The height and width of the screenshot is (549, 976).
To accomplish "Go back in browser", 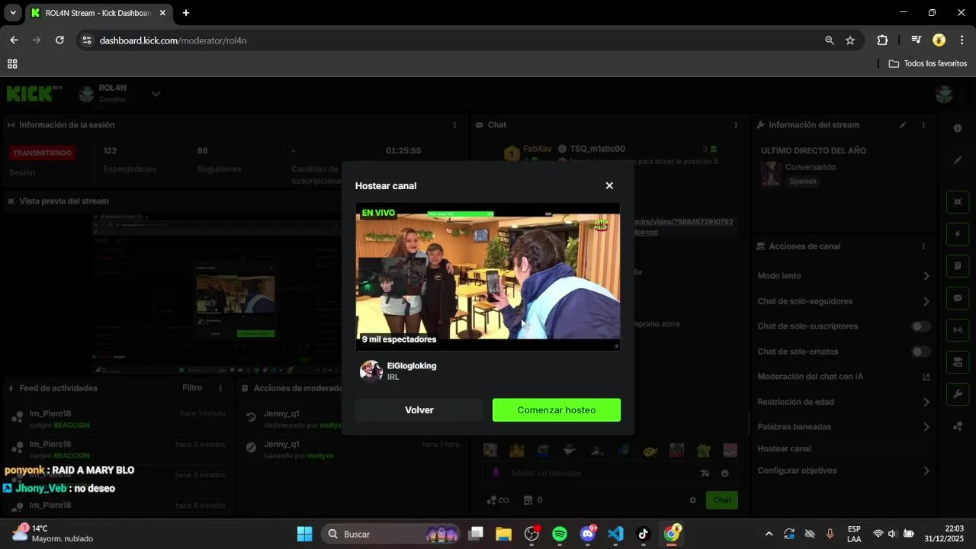I will 14,40.
